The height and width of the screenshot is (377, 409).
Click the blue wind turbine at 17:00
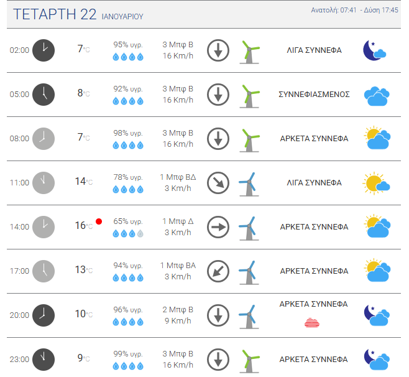tap(249, 272)
